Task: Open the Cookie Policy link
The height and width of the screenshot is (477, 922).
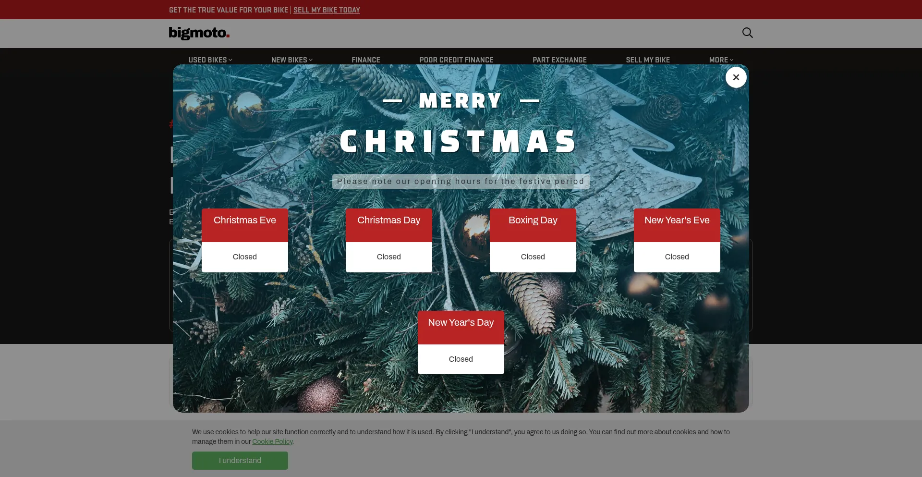Action: [272, 442]
